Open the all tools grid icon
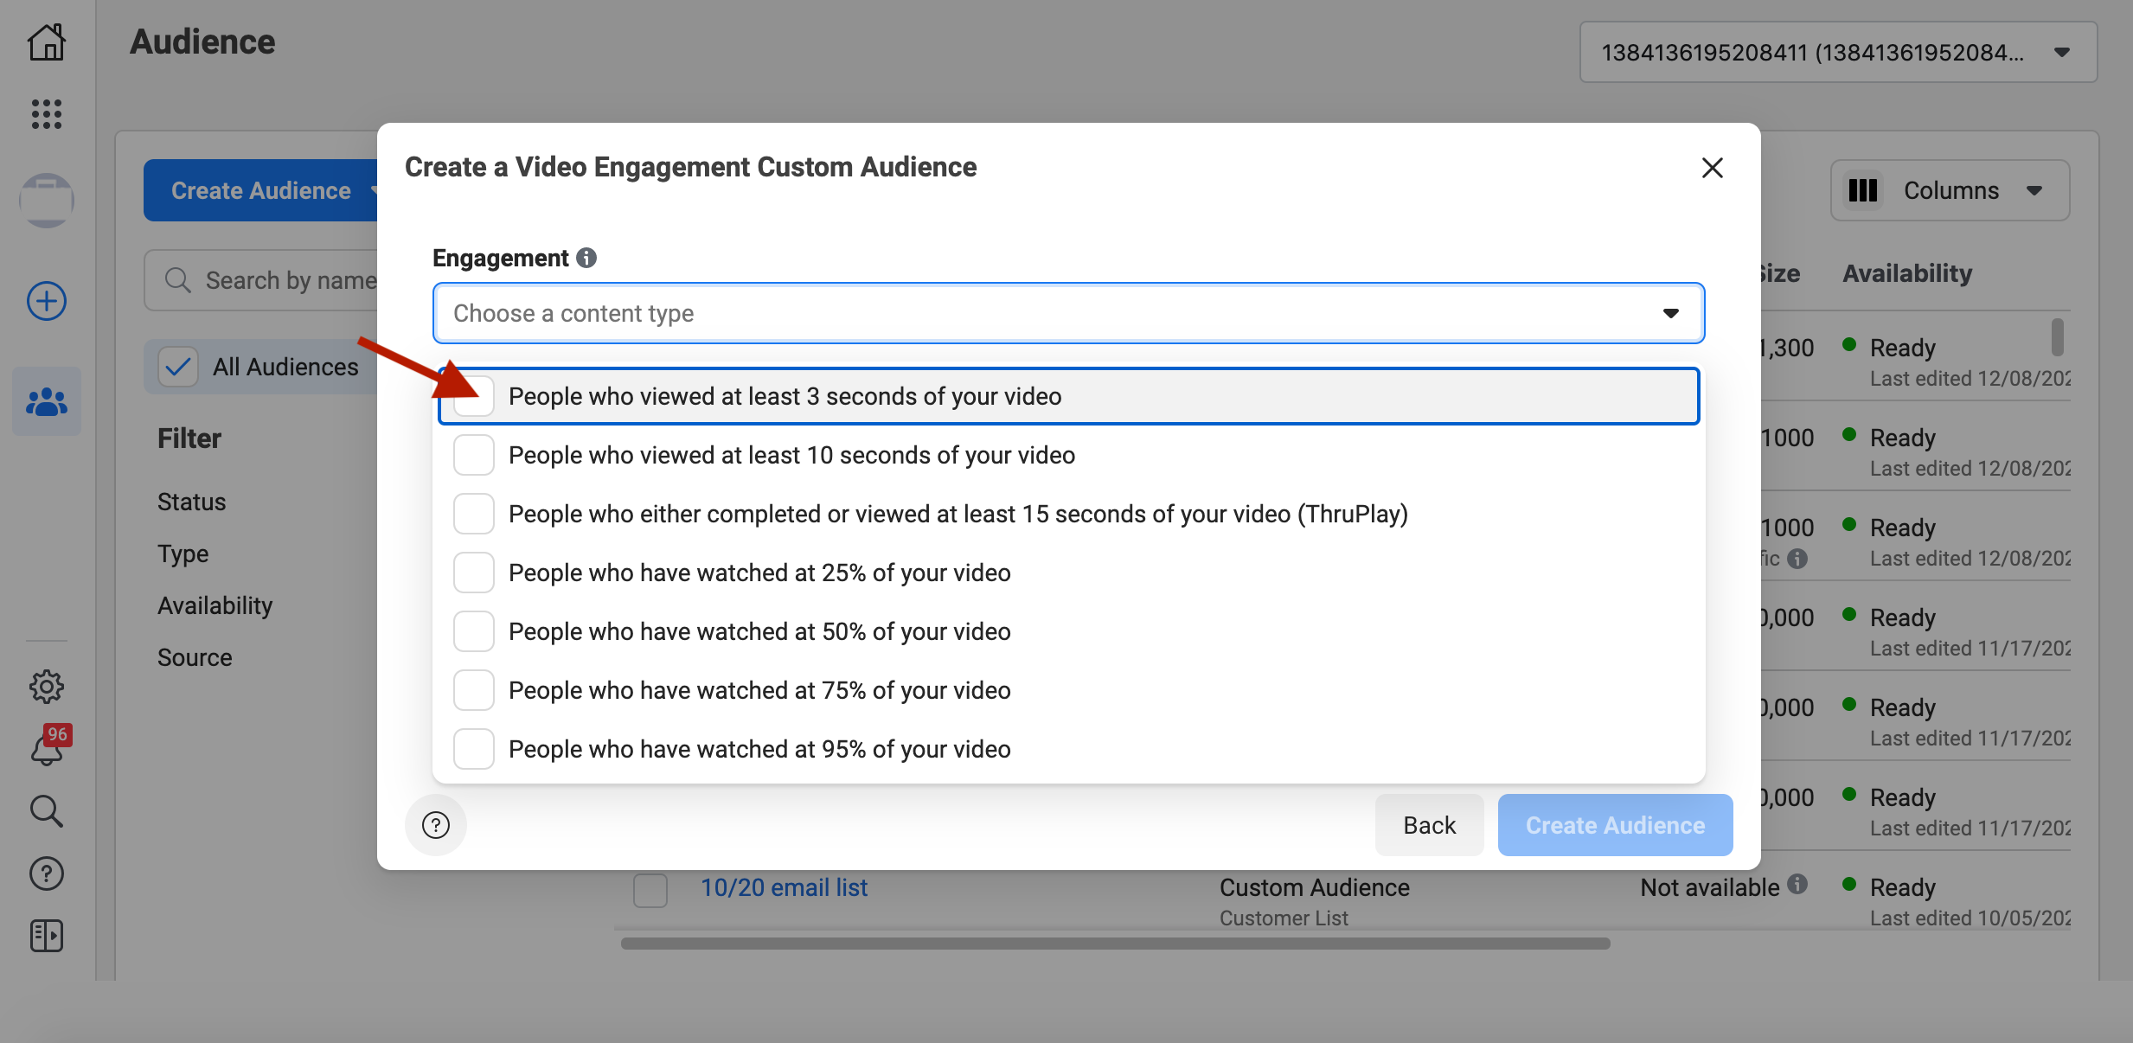Screen dimensions: 2133x1043 47,113
